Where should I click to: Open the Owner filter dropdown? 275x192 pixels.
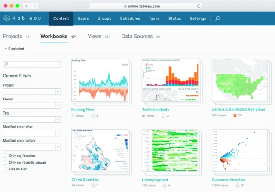[58, 105]
